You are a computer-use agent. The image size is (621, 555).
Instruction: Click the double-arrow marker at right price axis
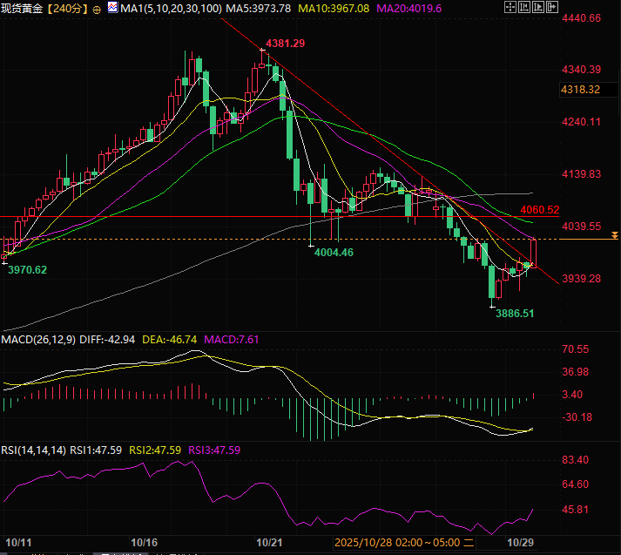[x=615, y=235]
